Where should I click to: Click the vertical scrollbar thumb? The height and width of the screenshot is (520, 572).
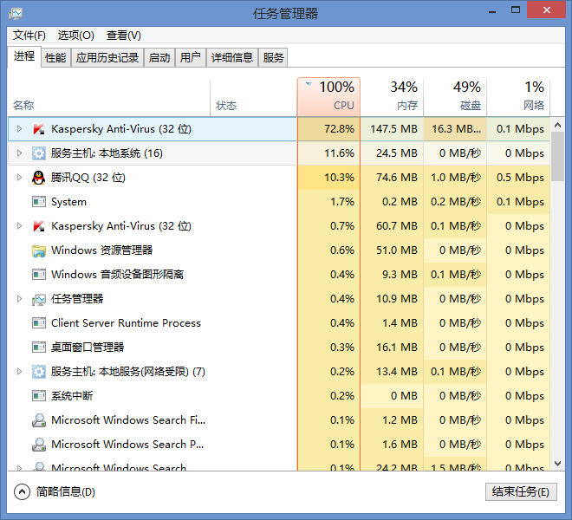tap(557, 157)
